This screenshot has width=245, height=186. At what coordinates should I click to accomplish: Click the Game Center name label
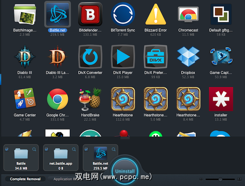(24, 115)
